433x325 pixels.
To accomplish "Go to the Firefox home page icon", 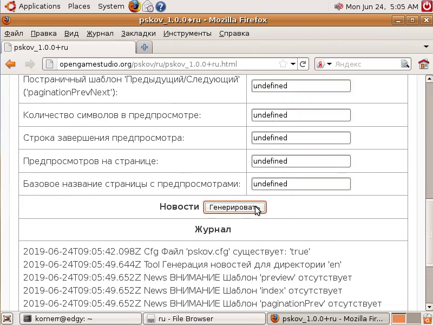I will [x=423, y=64].
